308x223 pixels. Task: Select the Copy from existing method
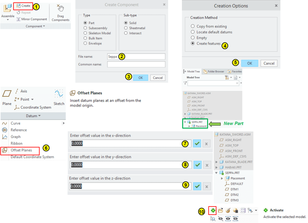pyautogui.click(x=193, y=26)
